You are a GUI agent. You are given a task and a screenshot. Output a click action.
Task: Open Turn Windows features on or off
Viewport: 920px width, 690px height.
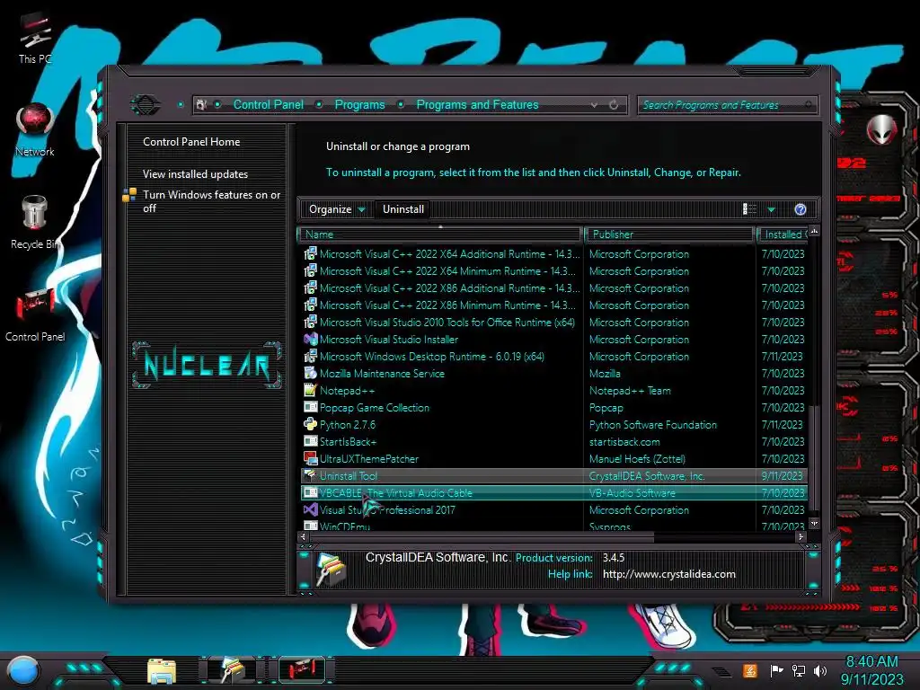point(211,201)
